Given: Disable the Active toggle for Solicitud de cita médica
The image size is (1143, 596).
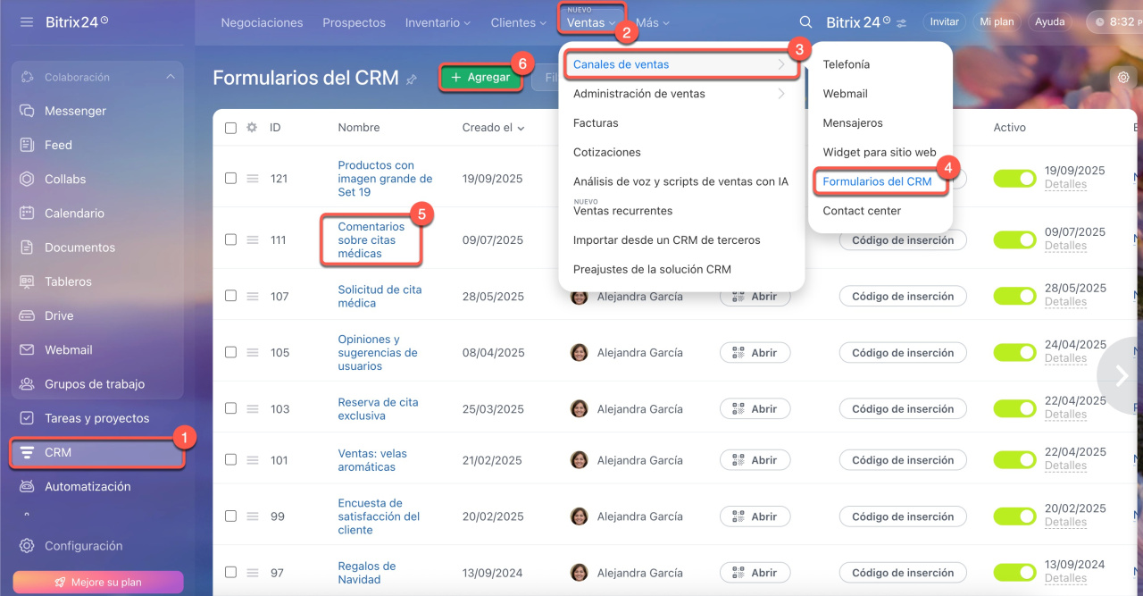Looking at the screenshot, I should (x=1014, y=296).
